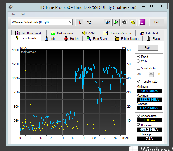173x151 pixels.
Task: Toggle the Access time checkbox
Action: 138,116
